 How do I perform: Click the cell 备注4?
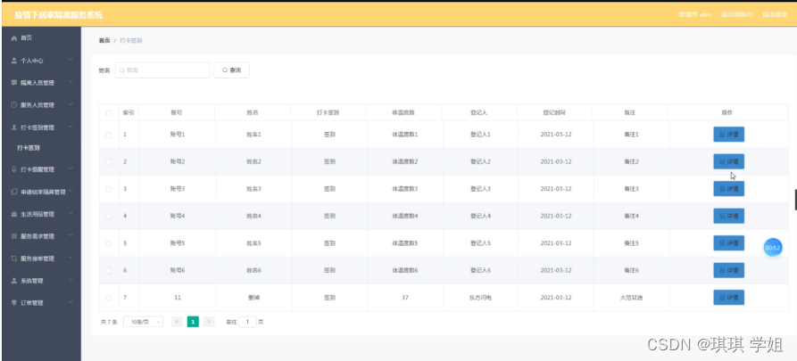(631, 216)
